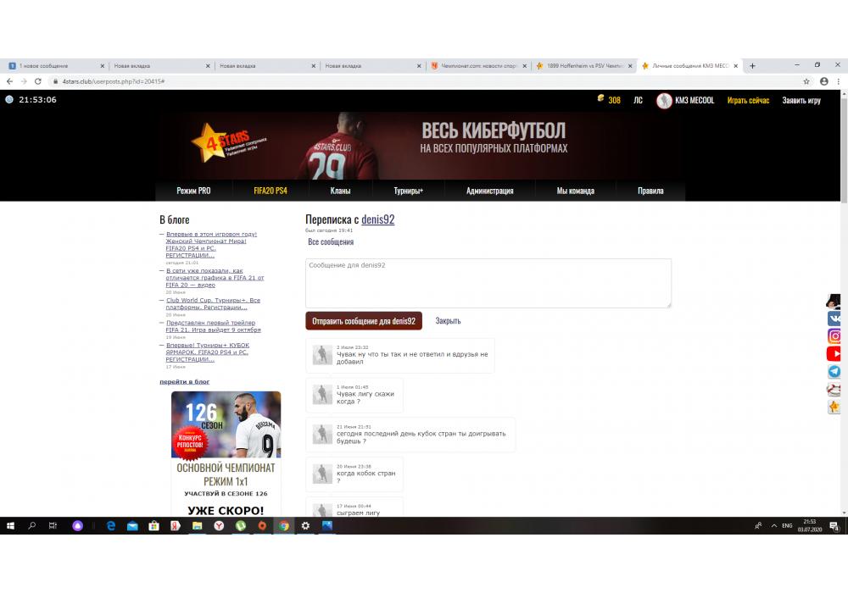Viewport: 848px width, 593px height.
Task: Open the Settings gear on the taskbar
Action: (305, 525)
